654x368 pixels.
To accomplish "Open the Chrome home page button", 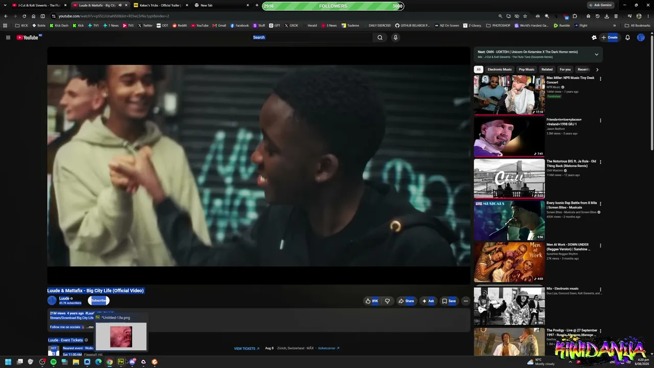I will pyautogui.click(x=33, y=16).
